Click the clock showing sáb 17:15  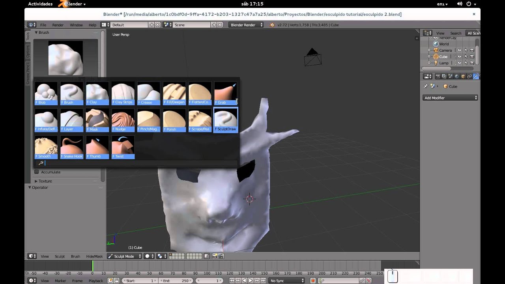click(x=252, y=4)
